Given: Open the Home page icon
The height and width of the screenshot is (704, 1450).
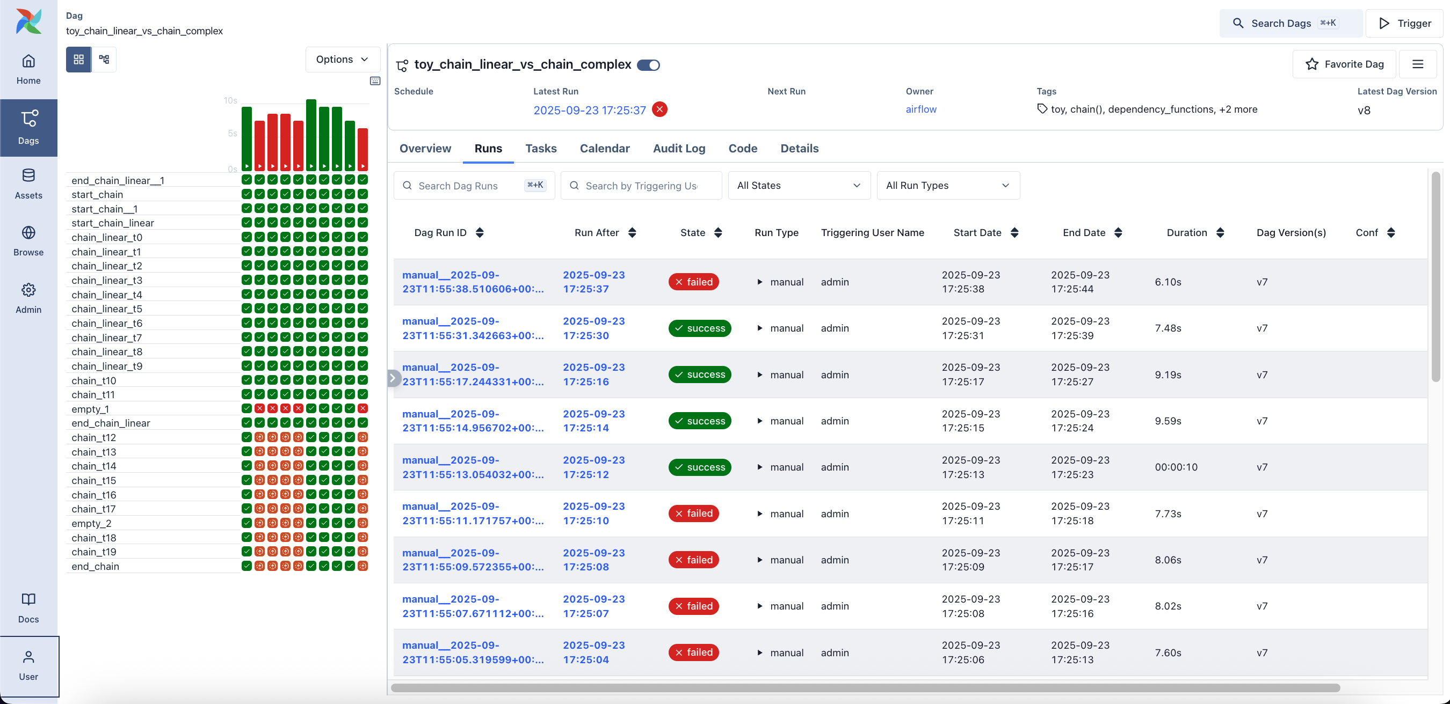Looking at the screenshot, I should click(28, 61).
